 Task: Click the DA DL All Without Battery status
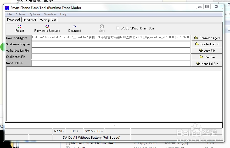pyautogui.click(x=92, y=138)
